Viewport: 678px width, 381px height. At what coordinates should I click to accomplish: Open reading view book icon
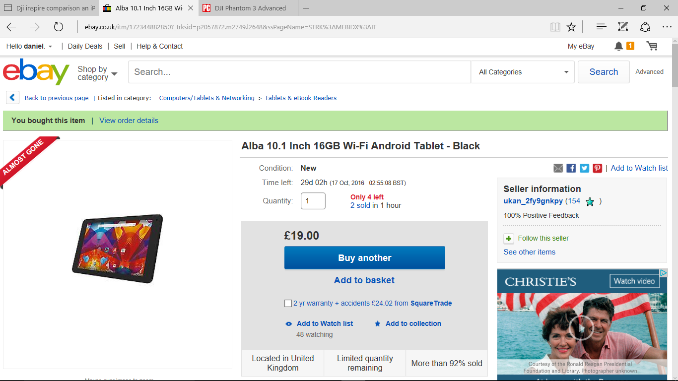555,27
